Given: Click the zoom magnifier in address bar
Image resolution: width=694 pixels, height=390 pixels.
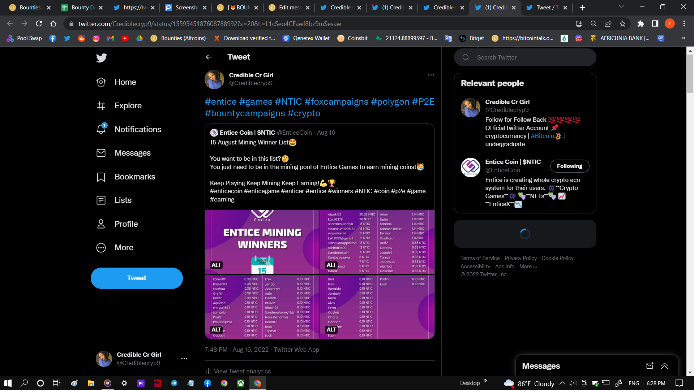Looking at the screenshot, I should (594, 23).
